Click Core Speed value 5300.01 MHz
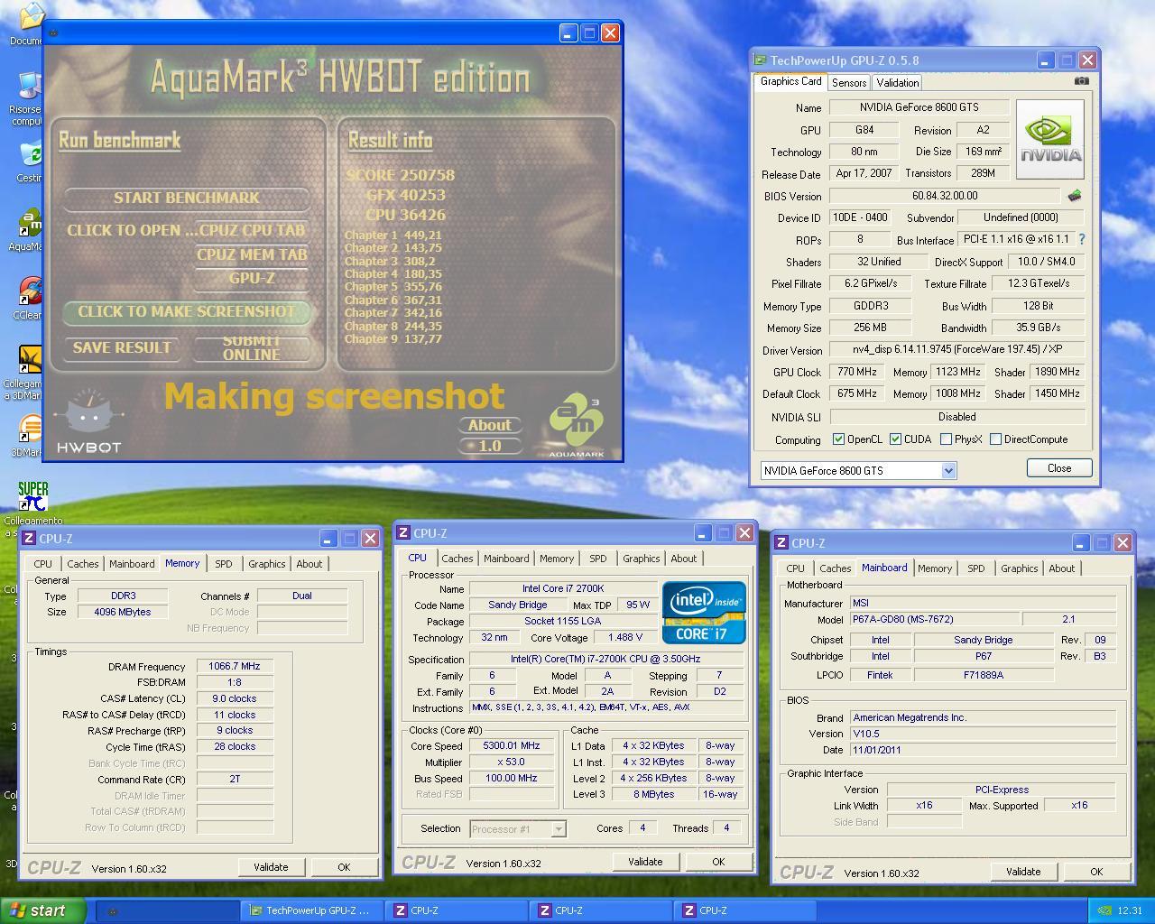 512,746
